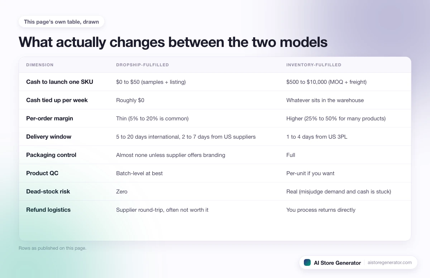
Task: Click the '$500 to $10,000 (MOQ + freight)' cell
Action: tap(326, 82)
